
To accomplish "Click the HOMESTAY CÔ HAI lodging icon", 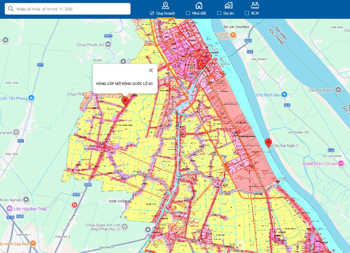I will (x=341, y=164).
